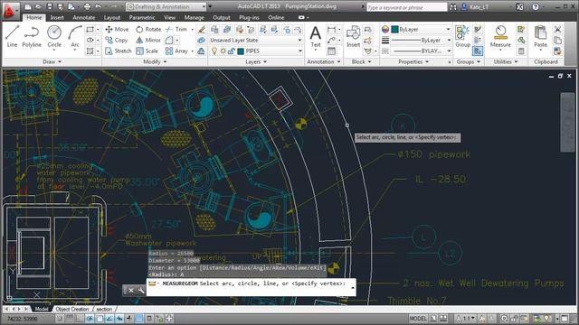The image size is (579, 325).
Task: Open the BYLAY... linetype dropdown
Action: (422, 51)
